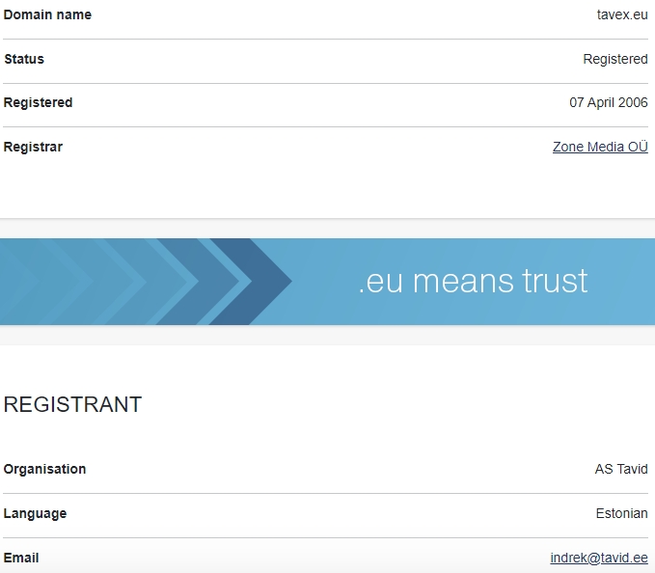Click the indrek@tavid.ee email link
655x573 pixels.
click(x=599, y=559)
